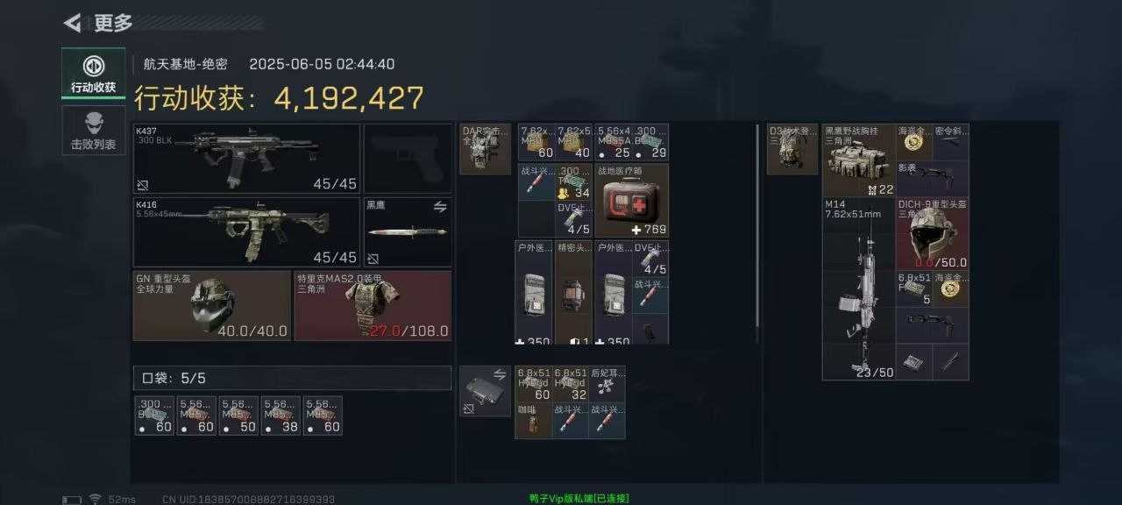This screenshot has width=1122, height=505.
Task: Click the DAR backpack item
Action: click(485, 149)
